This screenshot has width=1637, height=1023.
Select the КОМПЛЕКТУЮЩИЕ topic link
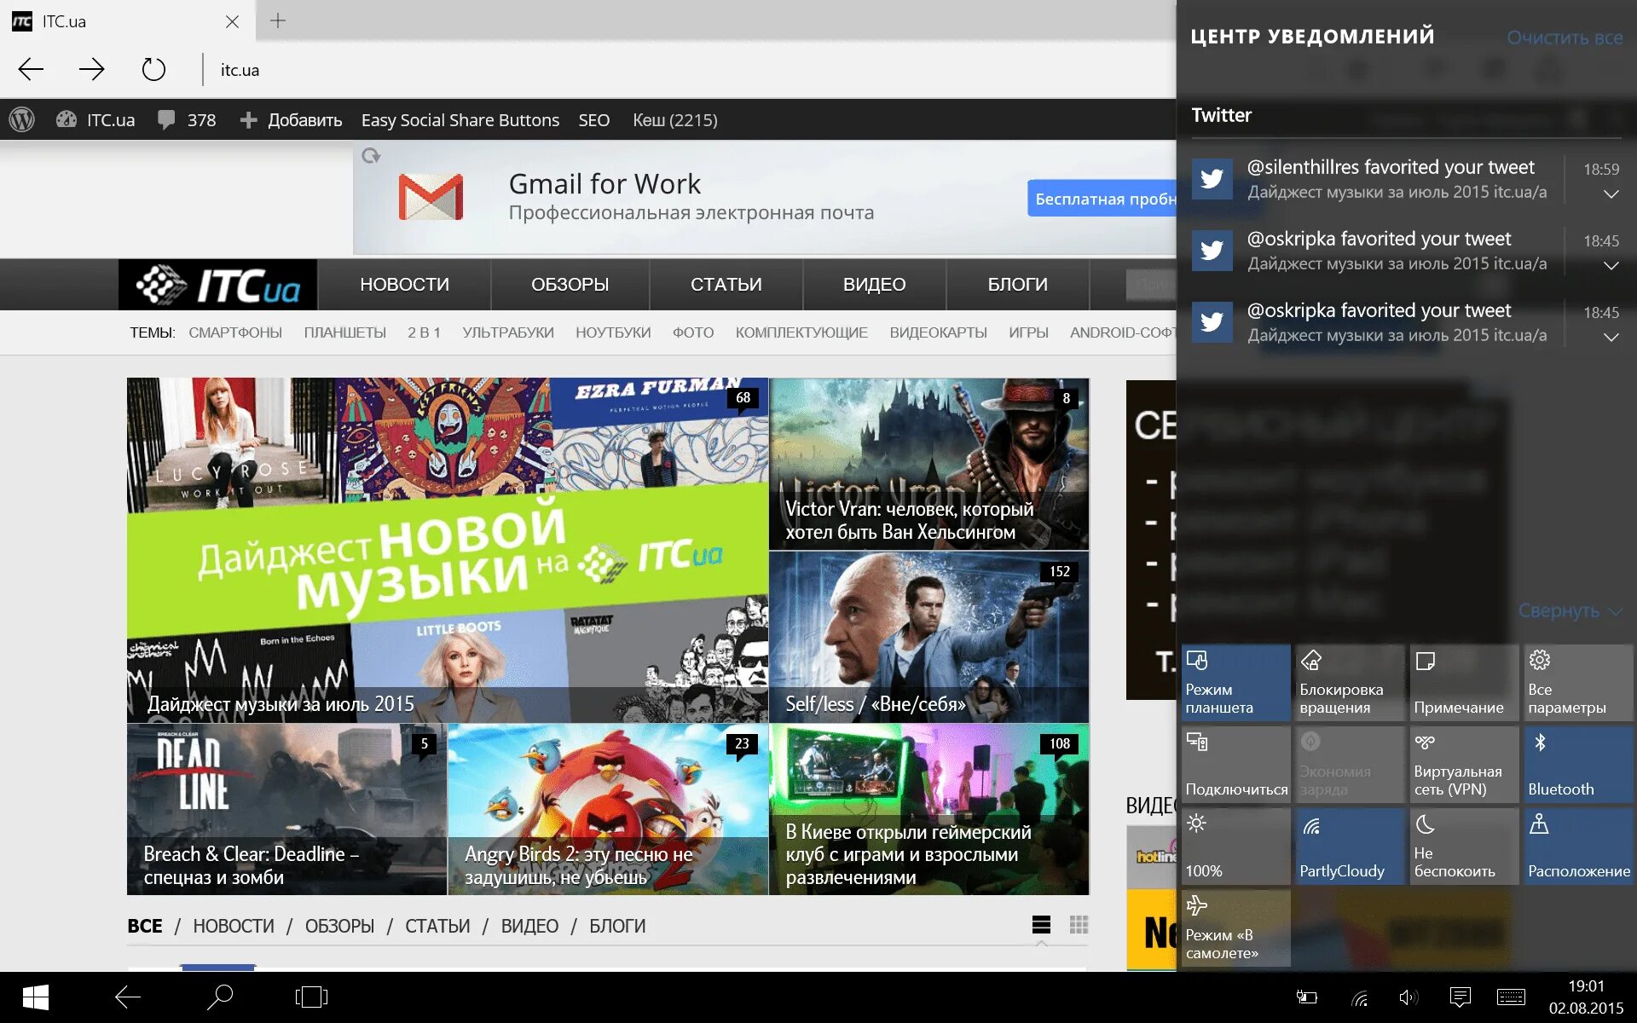(x=801, y=332)
